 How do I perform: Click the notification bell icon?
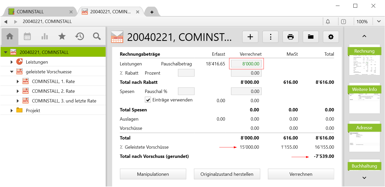[328, 22]
